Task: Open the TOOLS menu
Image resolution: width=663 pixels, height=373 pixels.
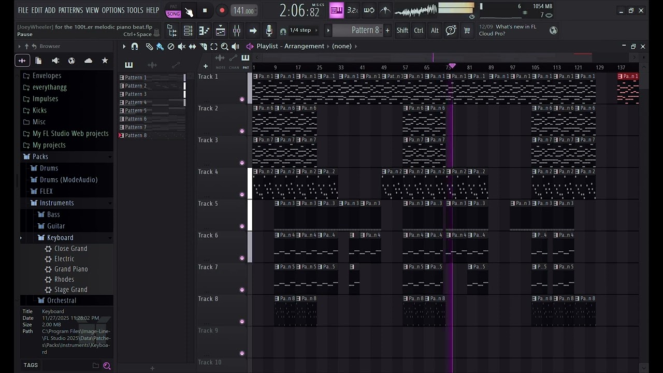Action: coord(135,10)
